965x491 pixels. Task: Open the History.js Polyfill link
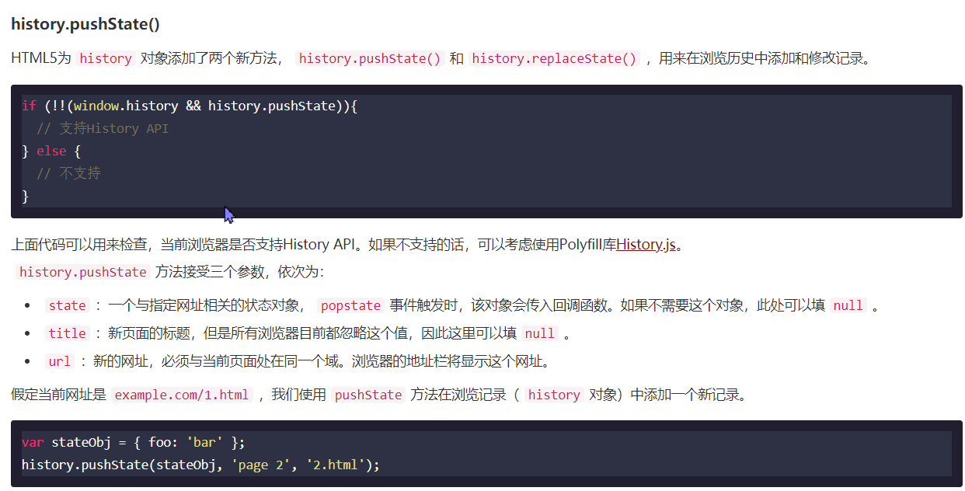click(645, 244)
